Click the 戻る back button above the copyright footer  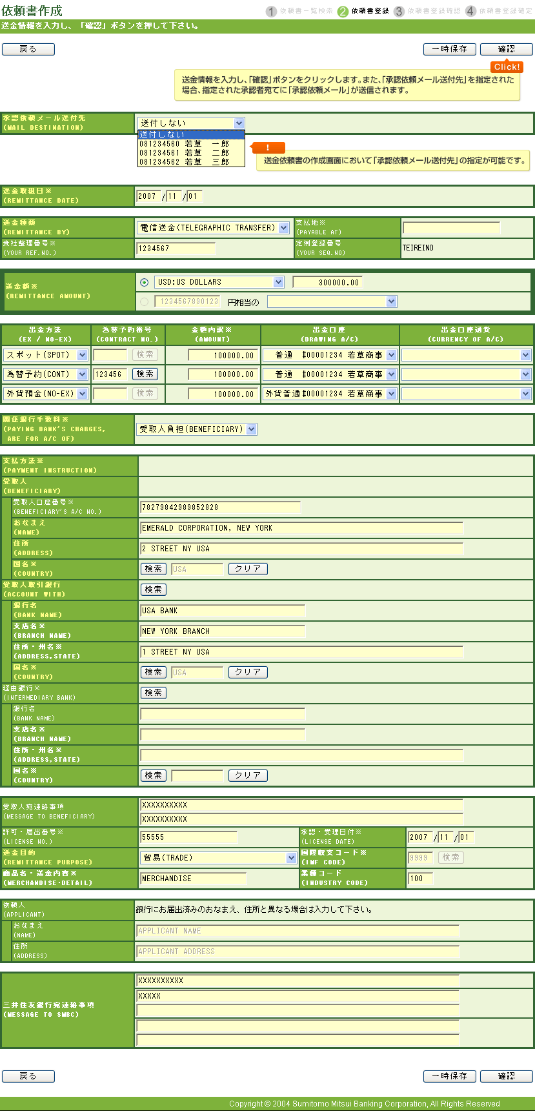tap(28, 1076)
